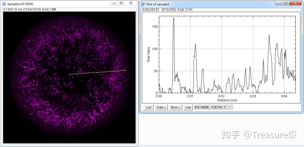The image size is (304, 147).
Task: Select the middle handle of the yellow line
Action: [97, 72]
